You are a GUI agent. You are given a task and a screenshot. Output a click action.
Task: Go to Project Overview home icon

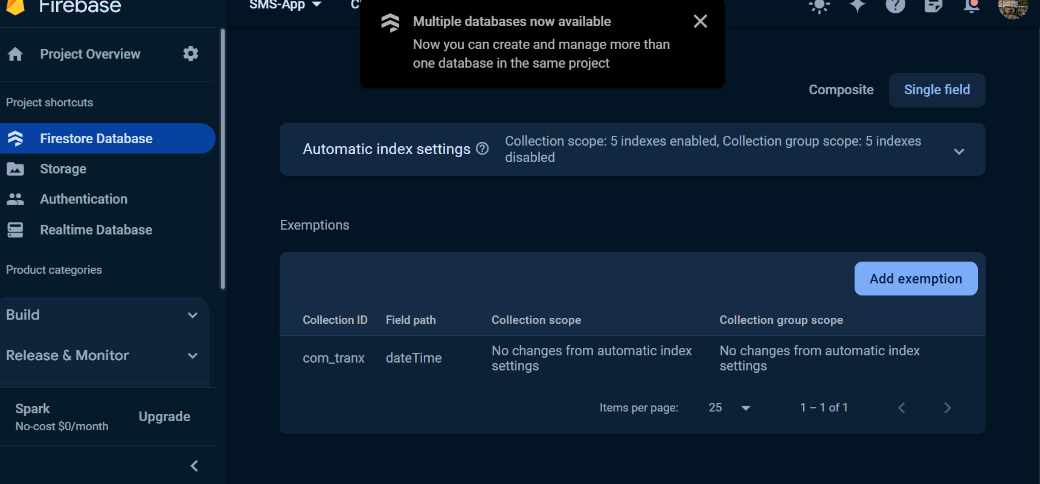16,54
